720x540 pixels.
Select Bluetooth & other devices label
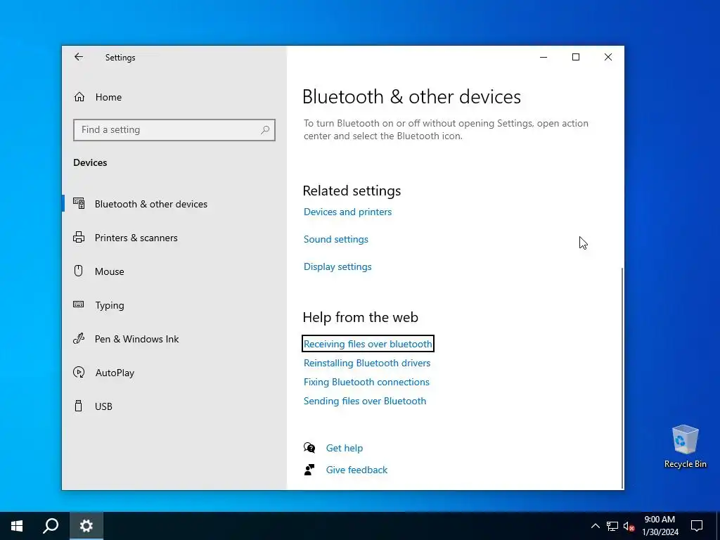[x=151, y=204]
